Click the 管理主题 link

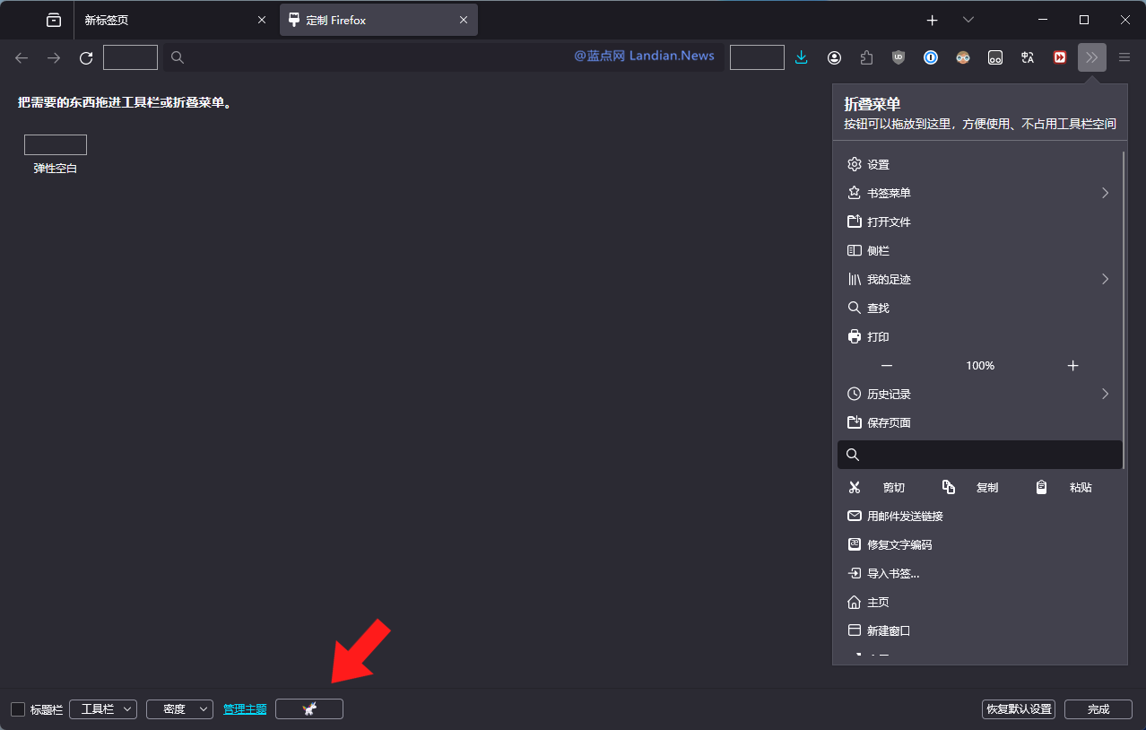(x=245, y=709)
